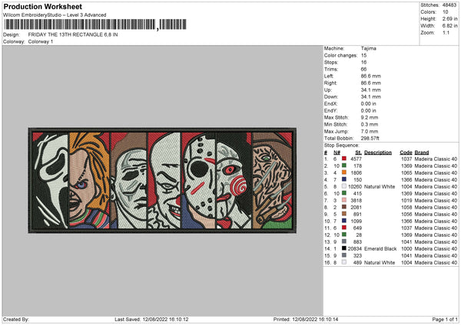Image resolution: width=461 pixels, height=325 pixels.
Task: Click the Stitches value 48483
Action: 449,5
